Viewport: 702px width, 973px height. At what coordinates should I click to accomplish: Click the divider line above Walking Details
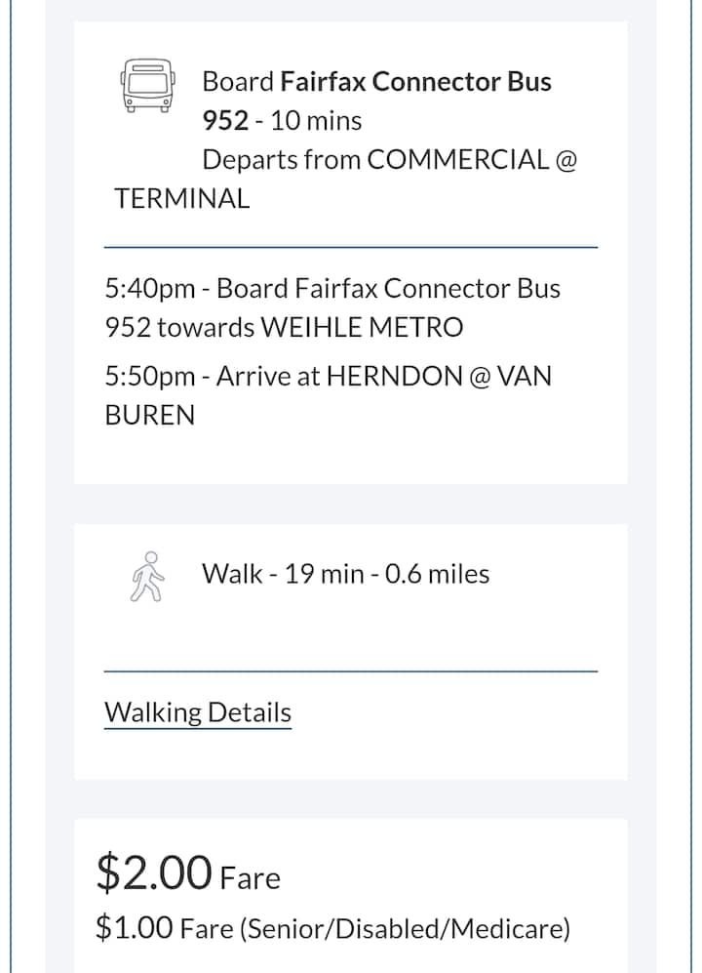tap(351, 671)
